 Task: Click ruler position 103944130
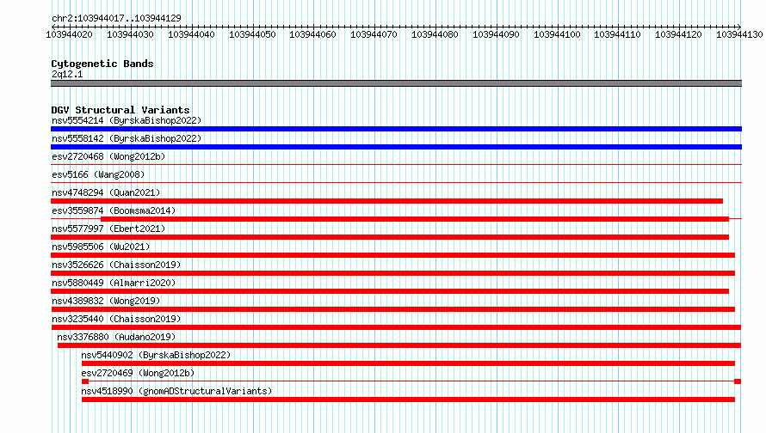[x=739, y=34]
